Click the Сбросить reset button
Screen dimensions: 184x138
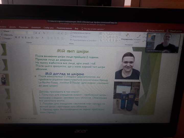click(8, 35)
